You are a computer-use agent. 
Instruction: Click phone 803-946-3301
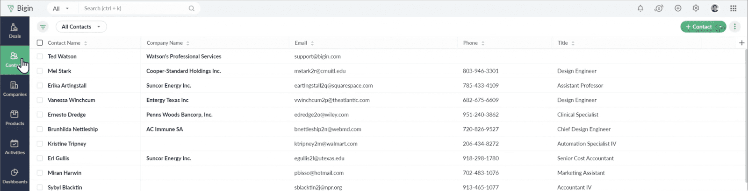click(481, 71)
